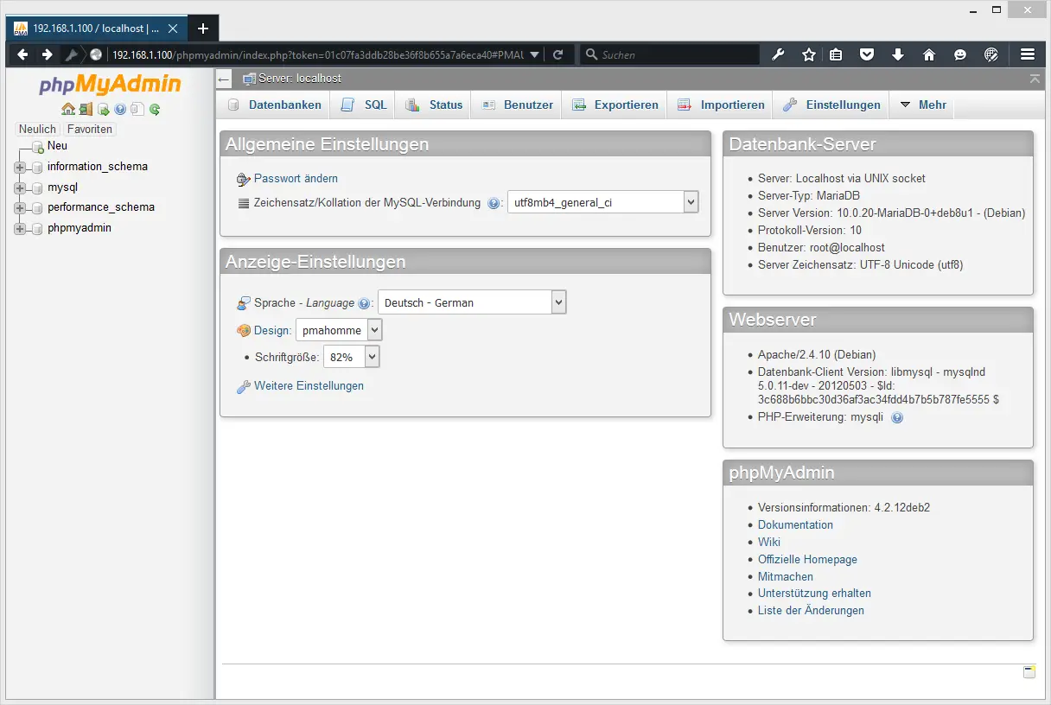Open the SQL query window icon

tap(103, 109)
